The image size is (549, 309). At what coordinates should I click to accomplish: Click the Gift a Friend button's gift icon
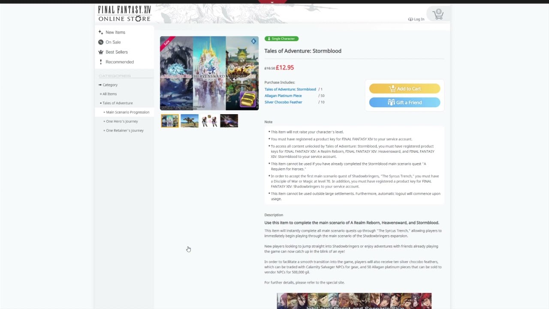click(x=391, y=102)
